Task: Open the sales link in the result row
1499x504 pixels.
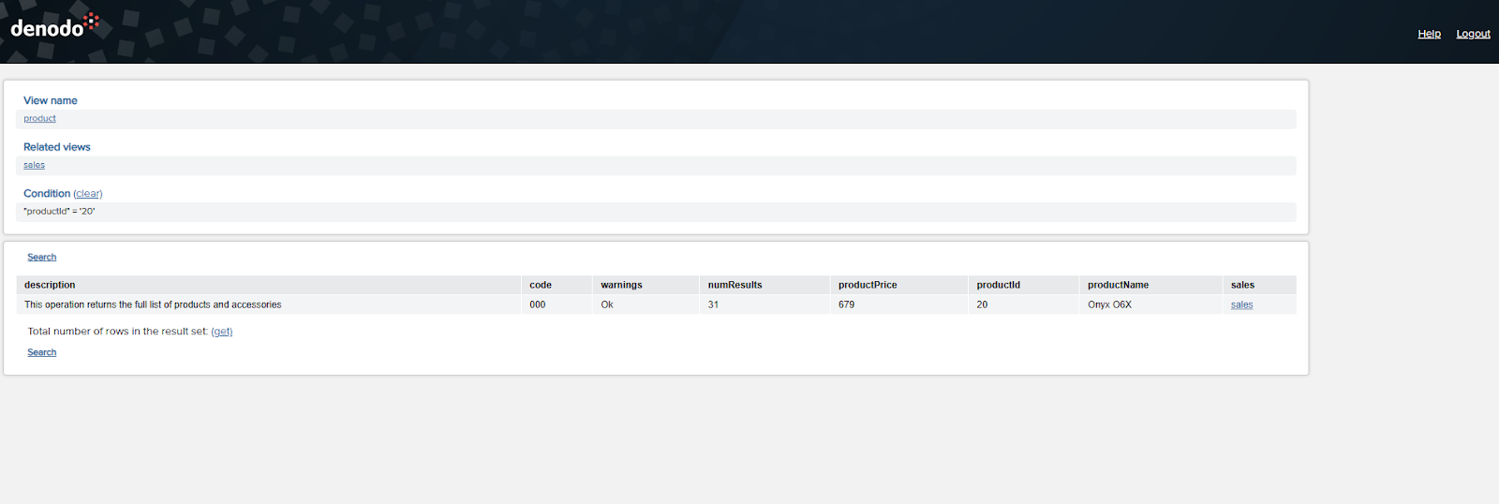Action: pyautogui.click(x=1241, y=304)
